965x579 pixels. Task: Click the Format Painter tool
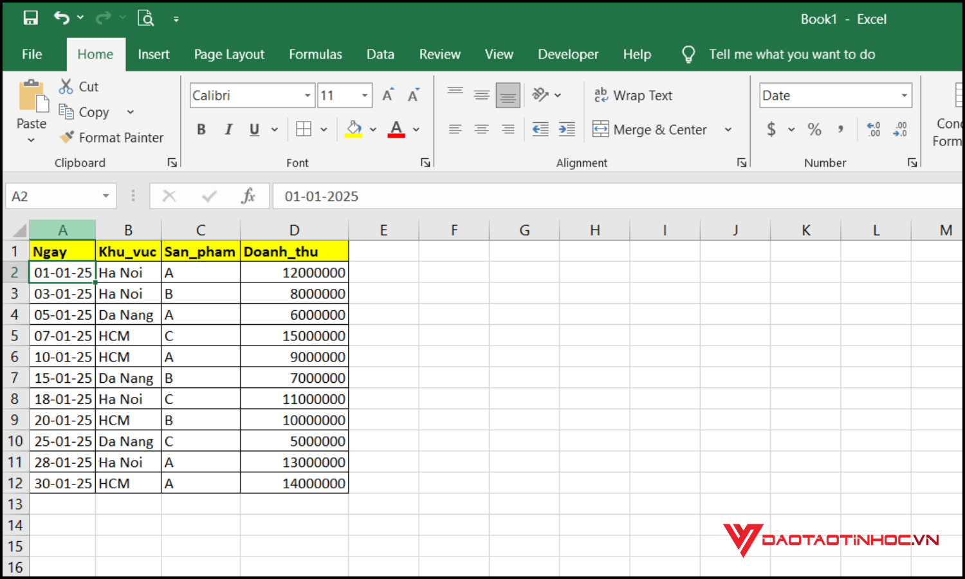click(111, 137)
